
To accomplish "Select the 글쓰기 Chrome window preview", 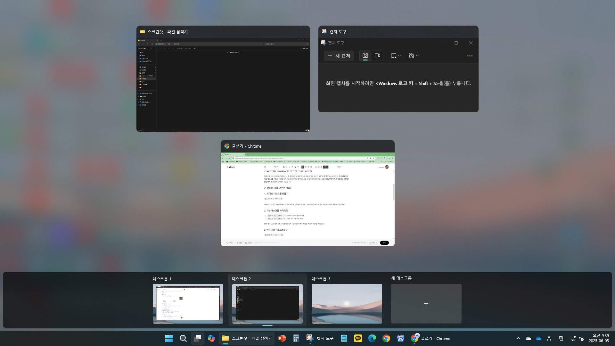I will (x=307, y=199).
